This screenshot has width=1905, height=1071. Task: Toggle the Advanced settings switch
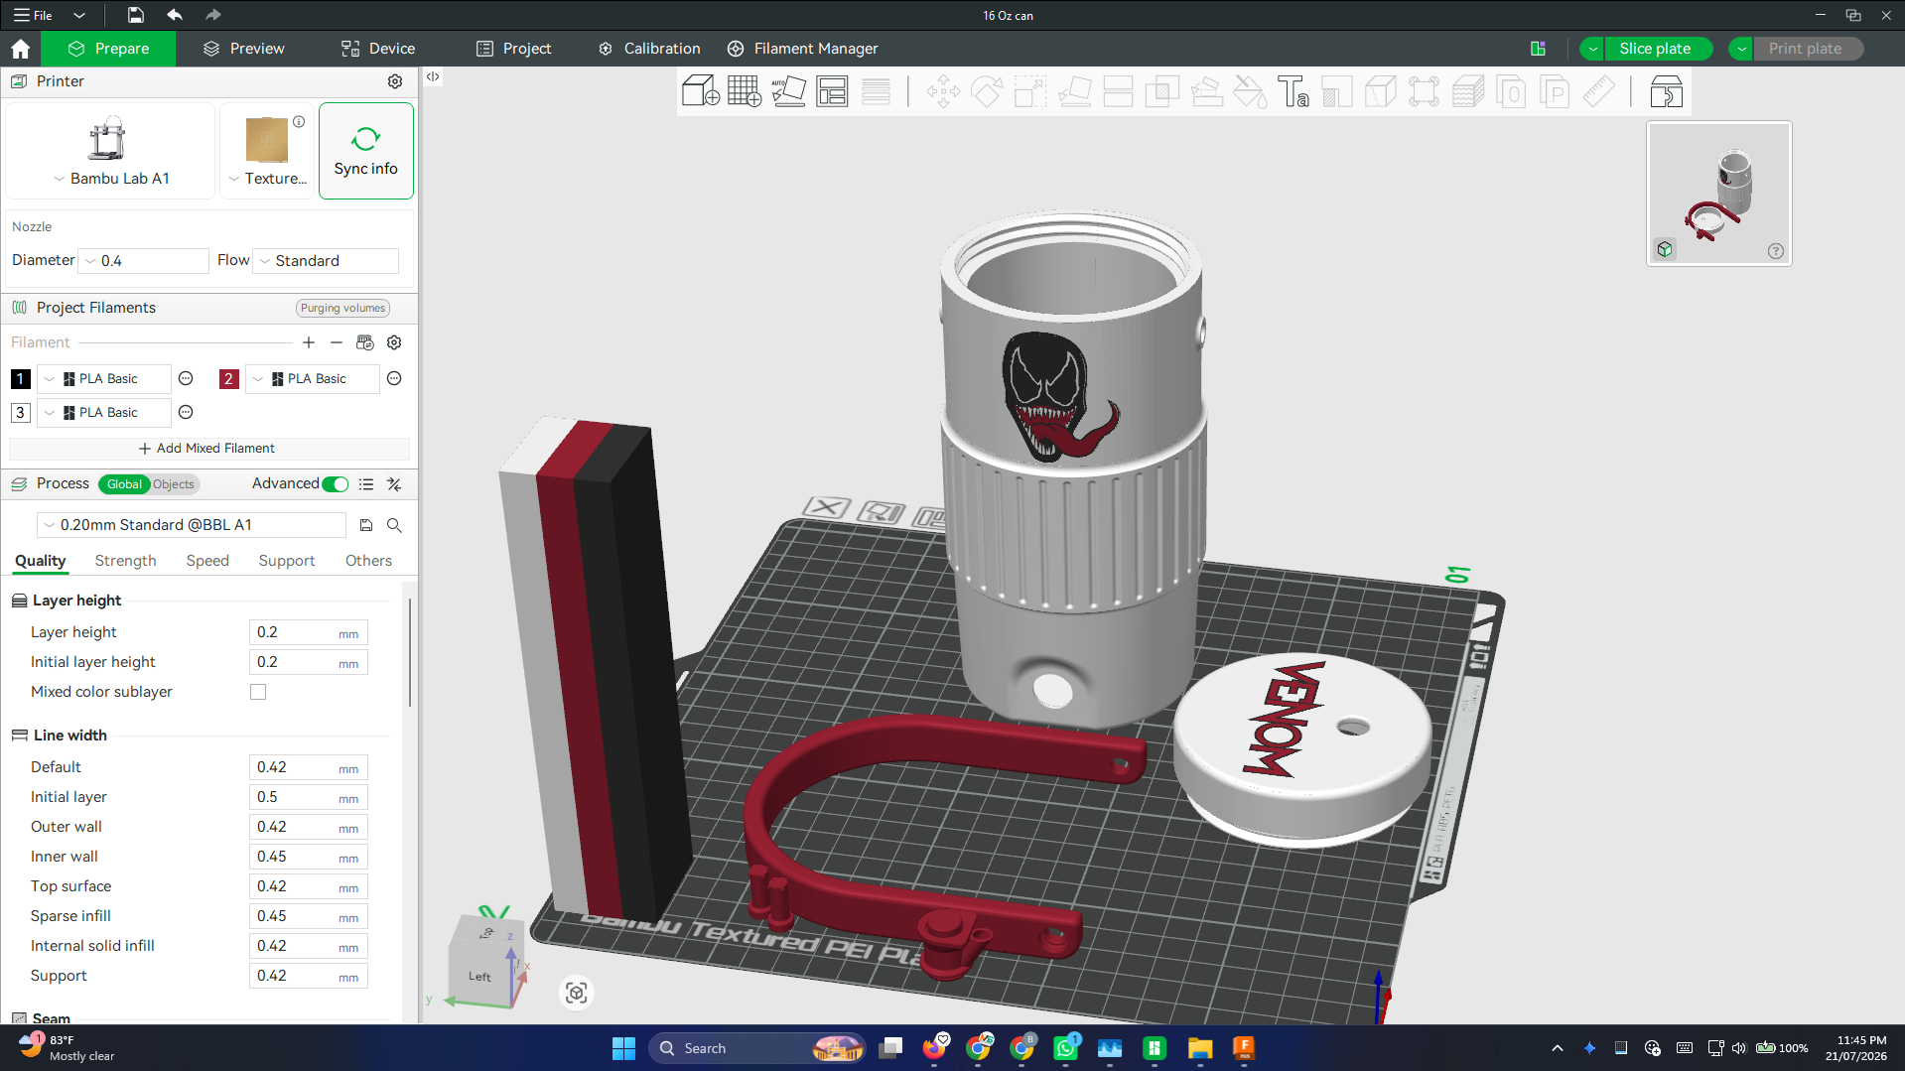click(x=336, y=484)
